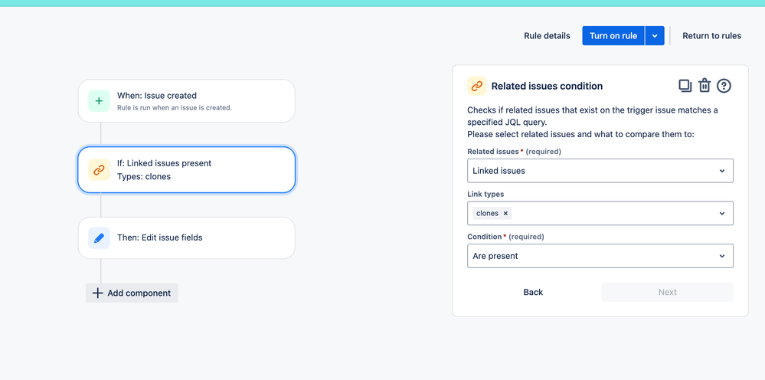
Task: Click the green plus trigger icon
Action: (x=99, y=101)
